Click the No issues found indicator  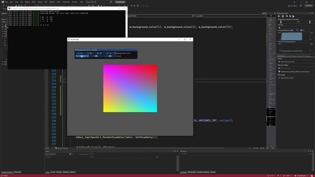62,148
